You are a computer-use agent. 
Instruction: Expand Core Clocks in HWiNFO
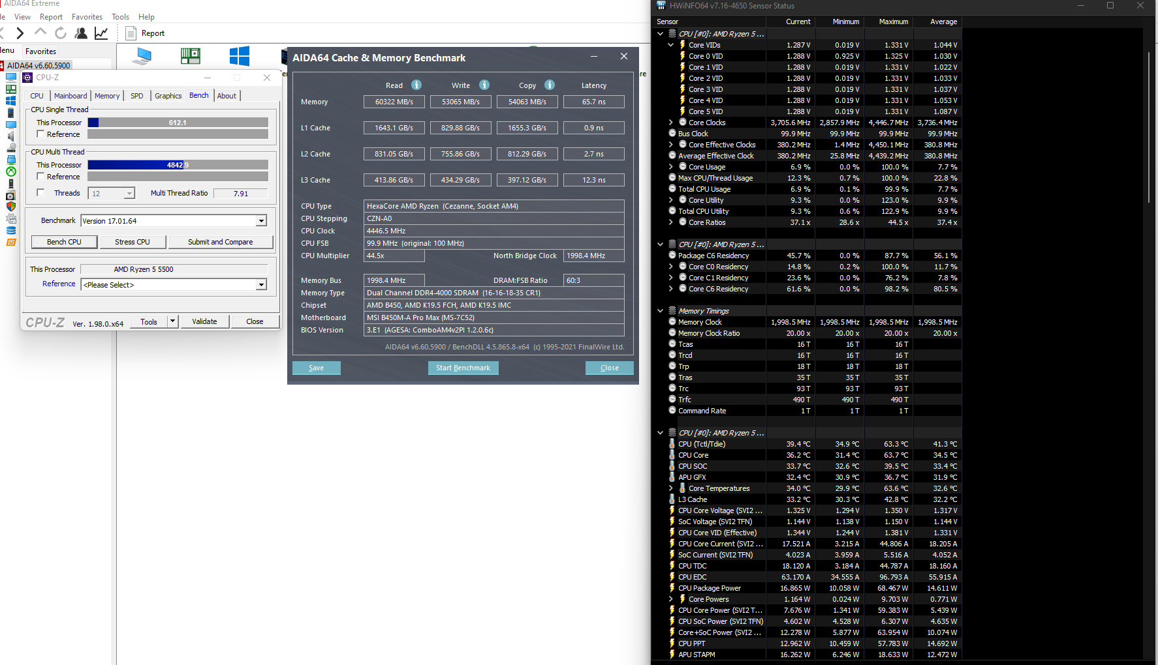click(x=671, y=123)
